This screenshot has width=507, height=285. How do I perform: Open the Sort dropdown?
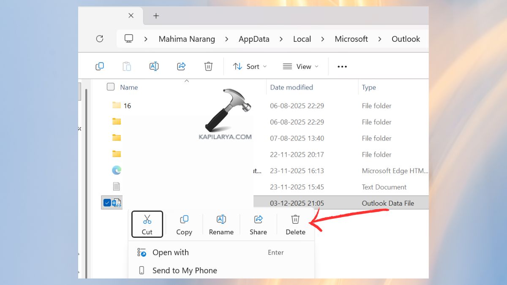250,66
